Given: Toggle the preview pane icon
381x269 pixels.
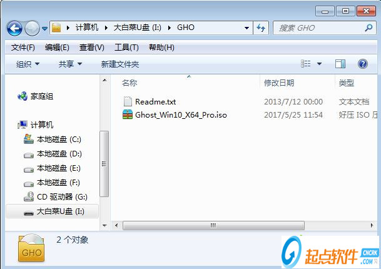Looking at the screenshot, I should click(x=340, y=64).
